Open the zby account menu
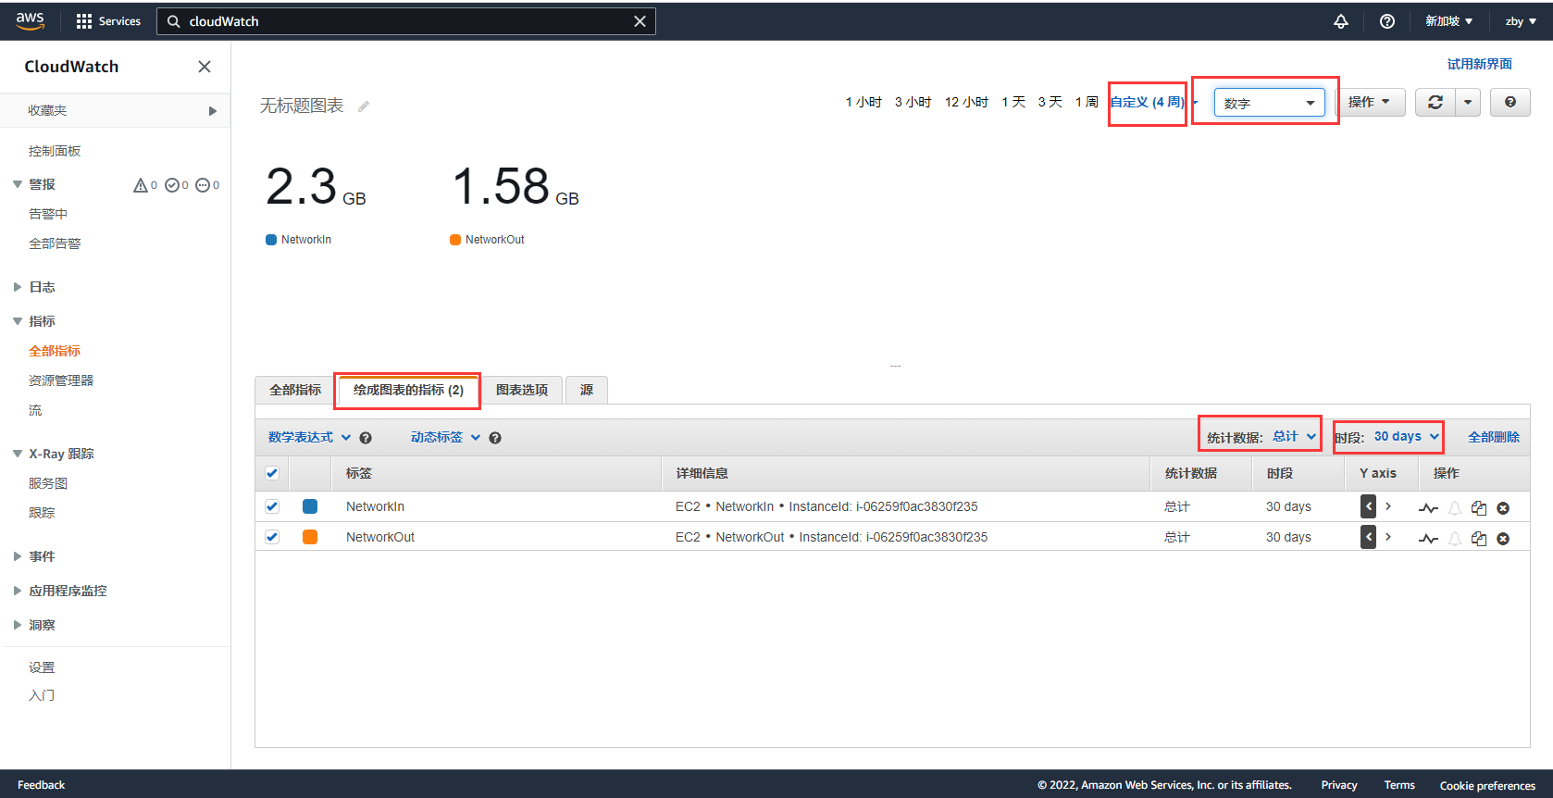This screenshot has height=798, width=1553. [1521, 21]
